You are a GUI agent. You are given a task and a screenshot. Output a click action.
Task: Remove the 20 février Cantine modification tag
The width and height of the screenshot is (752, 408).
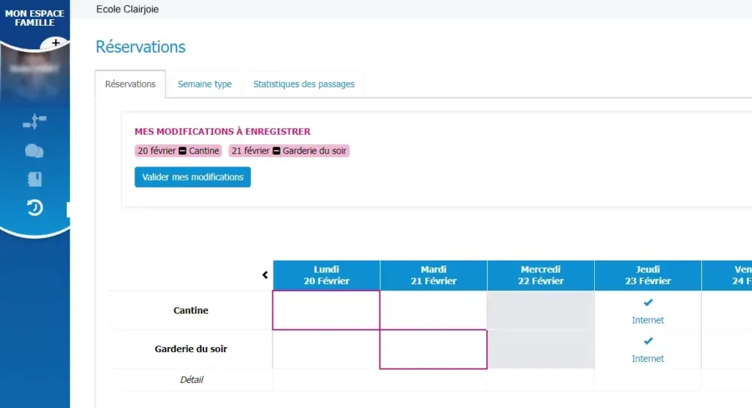pos(182,151)
